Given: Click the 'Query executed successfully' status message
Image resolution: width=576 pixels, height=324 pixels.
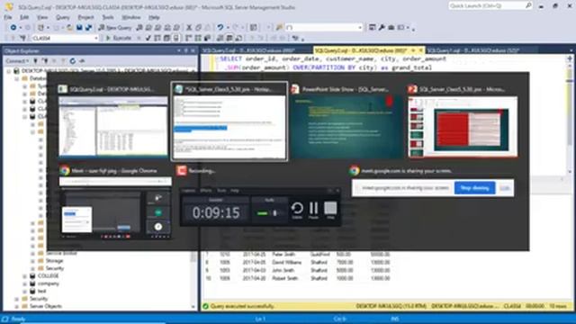Looking at the screenshot, I should (242, 306).
